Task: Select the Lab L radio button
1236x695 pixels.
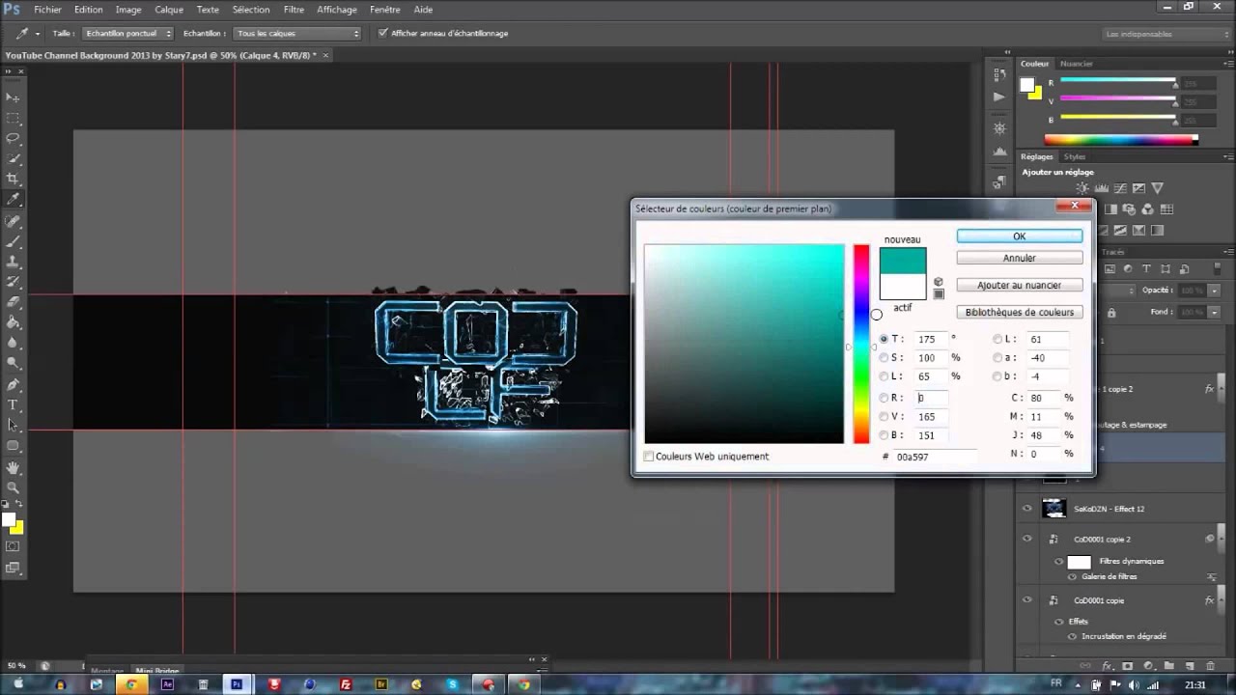Action: point(997,339)
